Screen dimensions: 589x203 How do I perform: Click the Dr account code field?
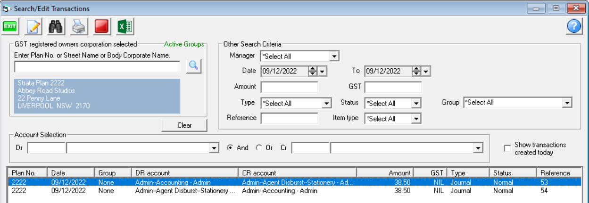pyautogui.click(x=46, y=148)
